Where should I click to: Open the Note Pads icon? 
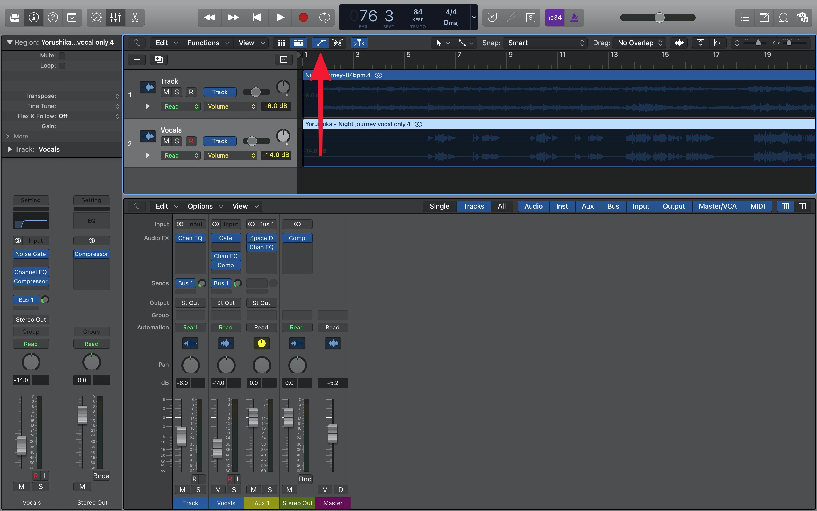click(x=764, y=17)
